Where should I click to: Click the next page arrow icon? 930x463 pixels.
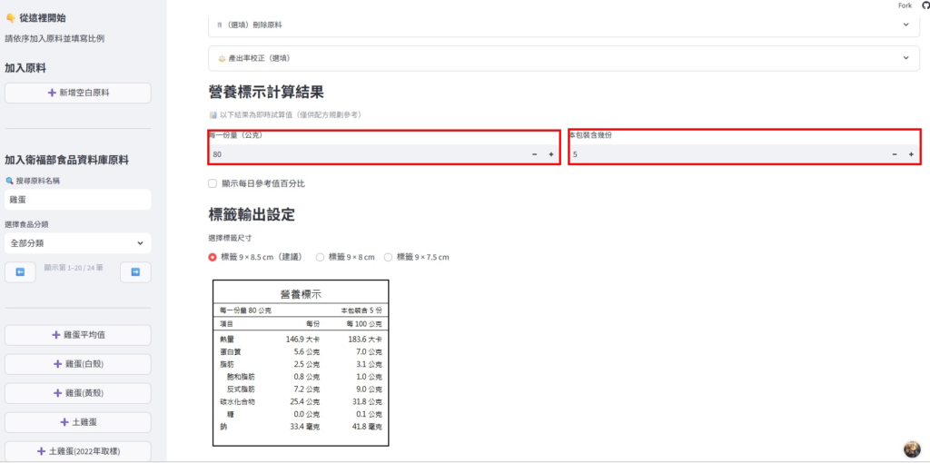[135, 272]
